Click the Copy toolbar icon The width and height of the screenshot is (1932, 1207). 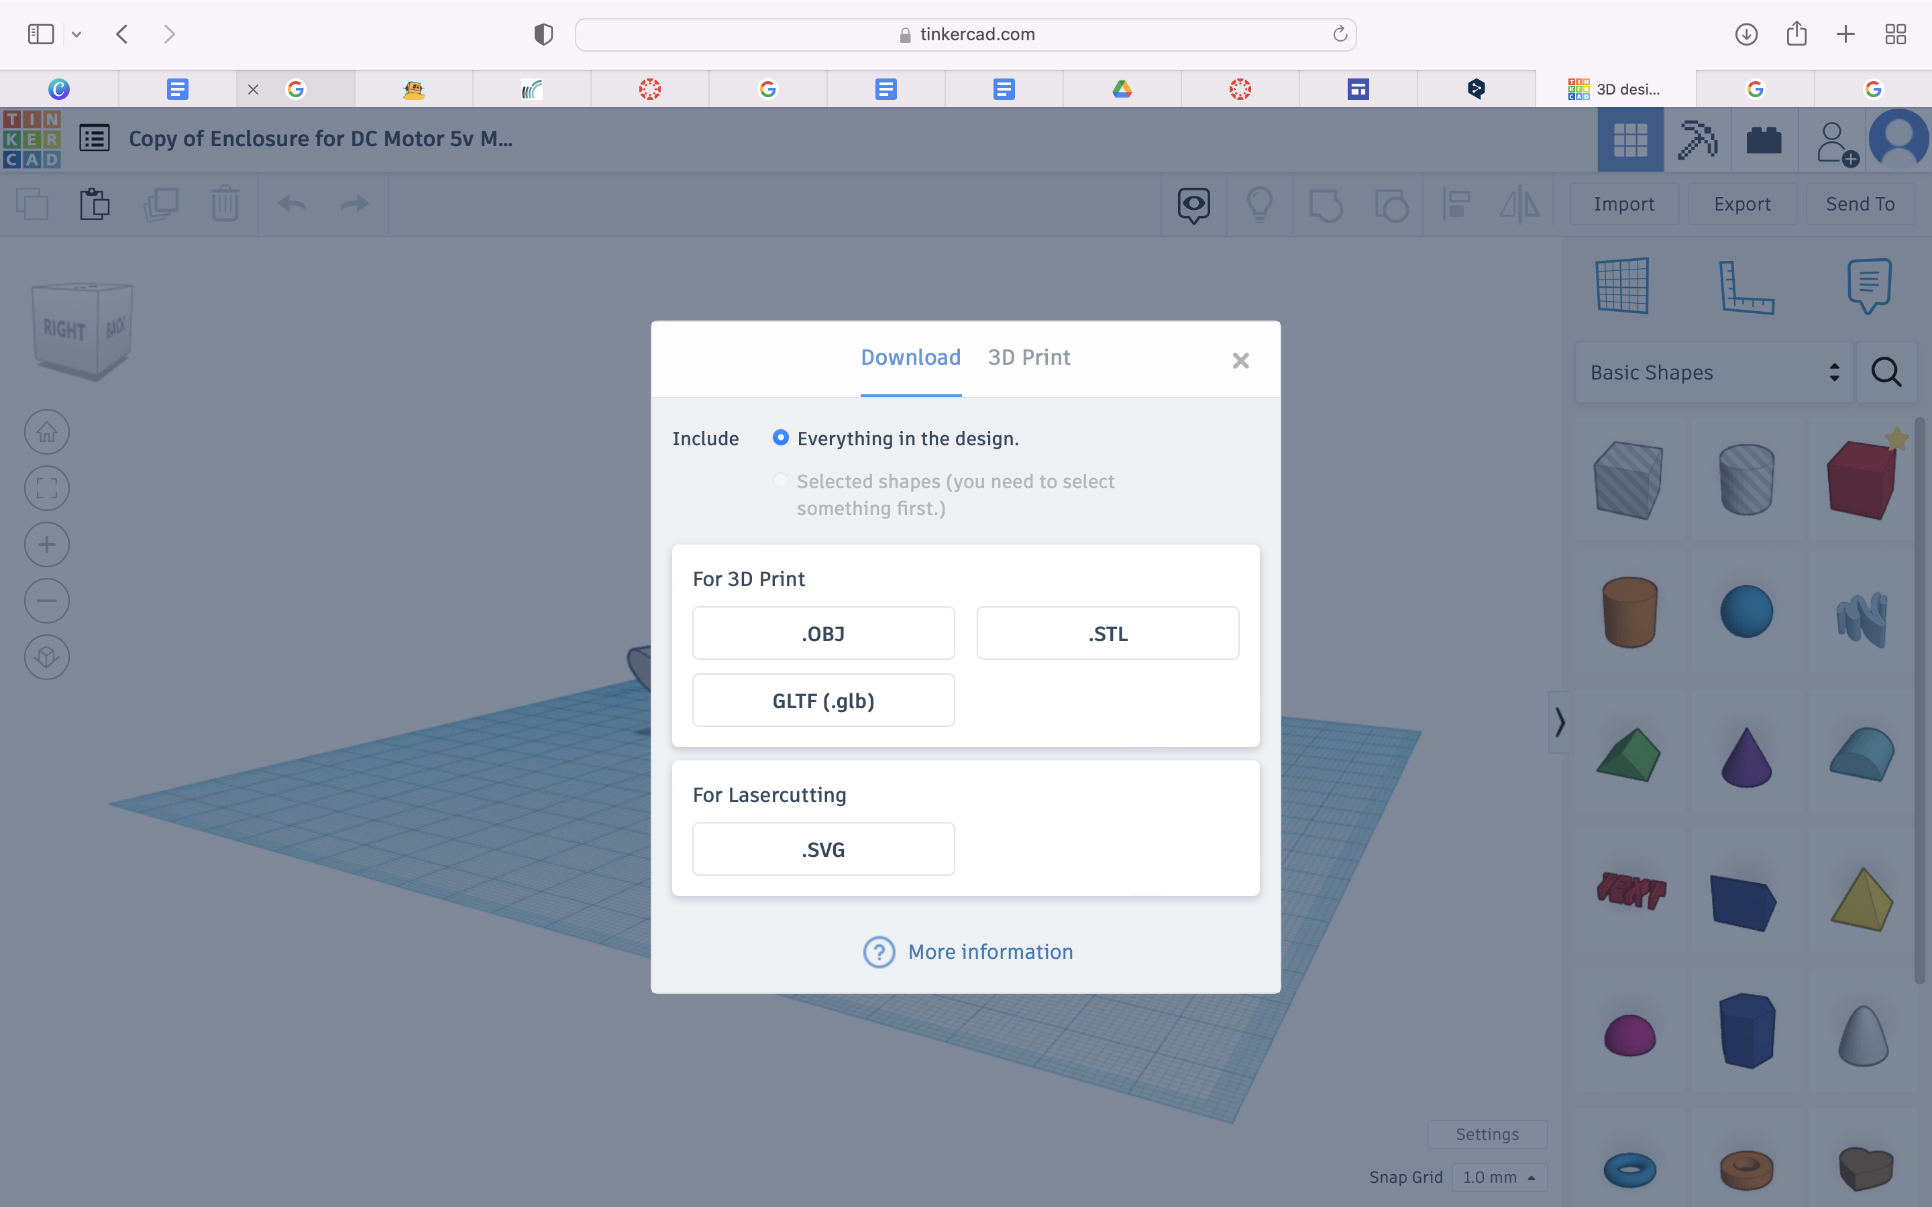coord(32,205)
